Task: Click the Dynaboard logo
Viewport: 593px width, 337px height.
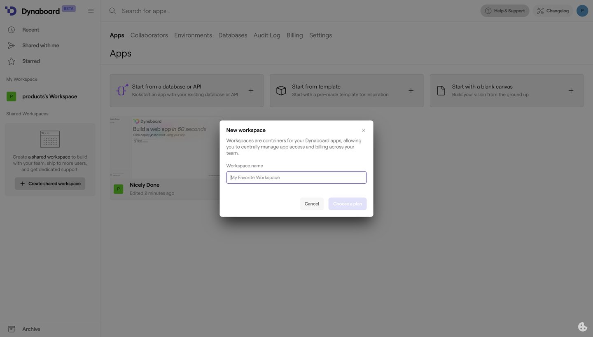Action: point(10,11)
